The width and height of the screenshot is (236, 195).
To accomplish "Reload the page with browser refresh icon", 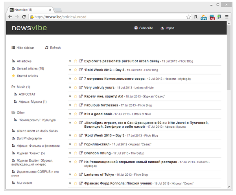I will (x=24, y=17).
